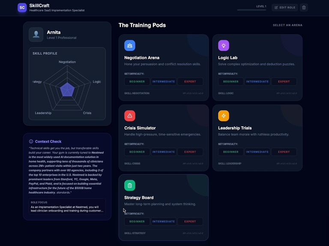Click the Crisis Simulator card title
The image size is (329, 246).
(140, 128)
